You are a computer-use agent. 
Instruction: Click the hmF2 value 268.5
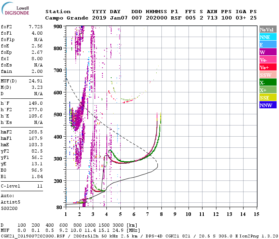35,132
